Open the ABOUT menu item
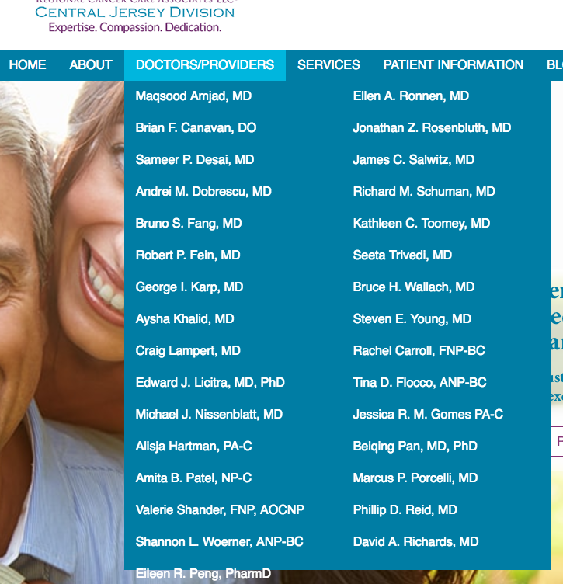The height and width of the screenshot is (584, 563). [x=91, y=64]
